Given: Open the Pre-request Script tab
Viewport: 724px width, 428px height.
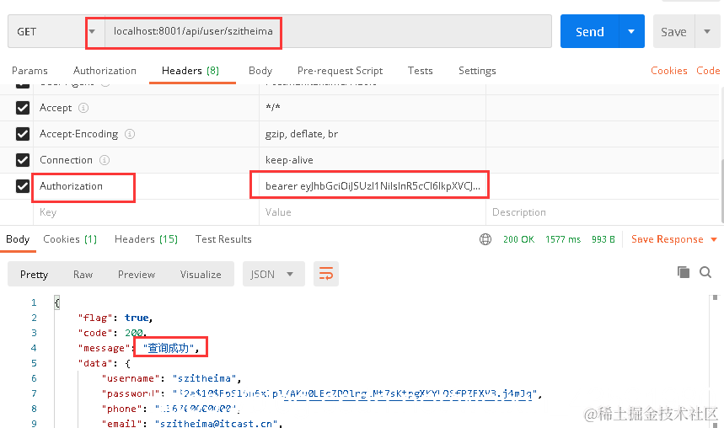Looking at the screenshot, I should (340, 71).
